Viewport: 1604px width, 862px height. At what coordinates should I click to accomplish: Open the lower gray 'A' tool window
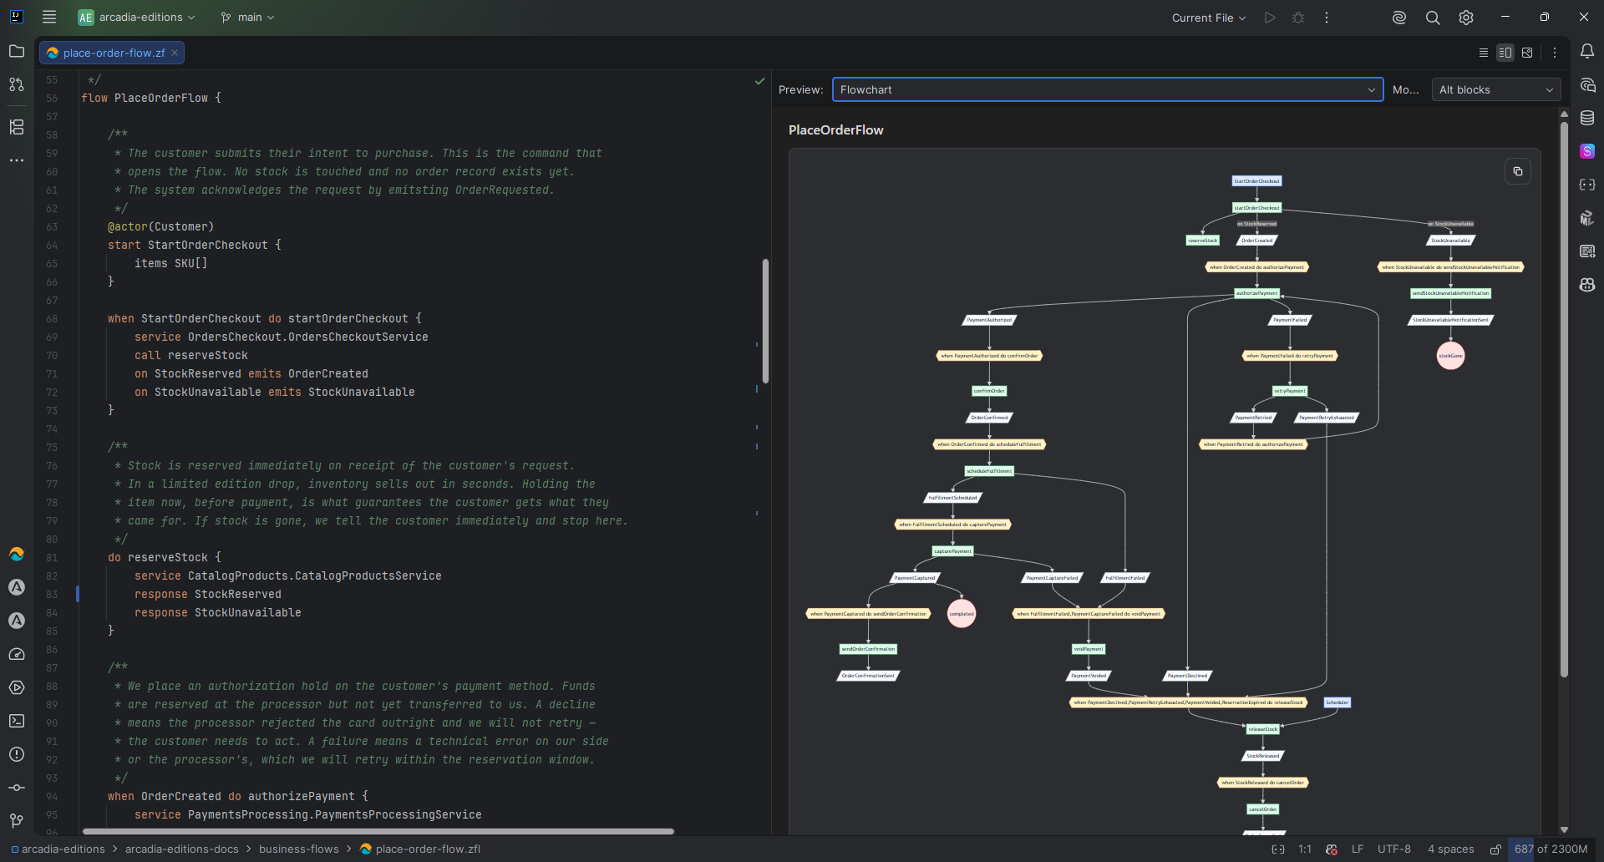(17, 621)
